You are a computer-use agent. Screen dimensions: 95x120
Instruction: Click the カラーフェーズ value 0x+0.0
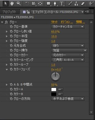[56, 69]
